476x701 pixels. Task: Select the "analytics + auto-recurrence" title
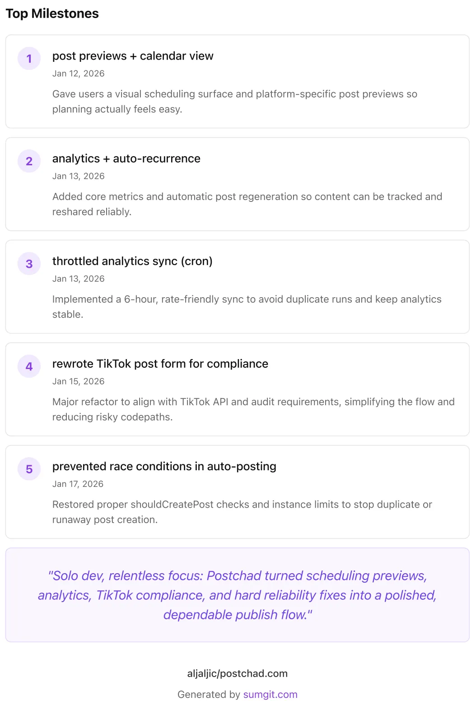(x=126, y=159)
